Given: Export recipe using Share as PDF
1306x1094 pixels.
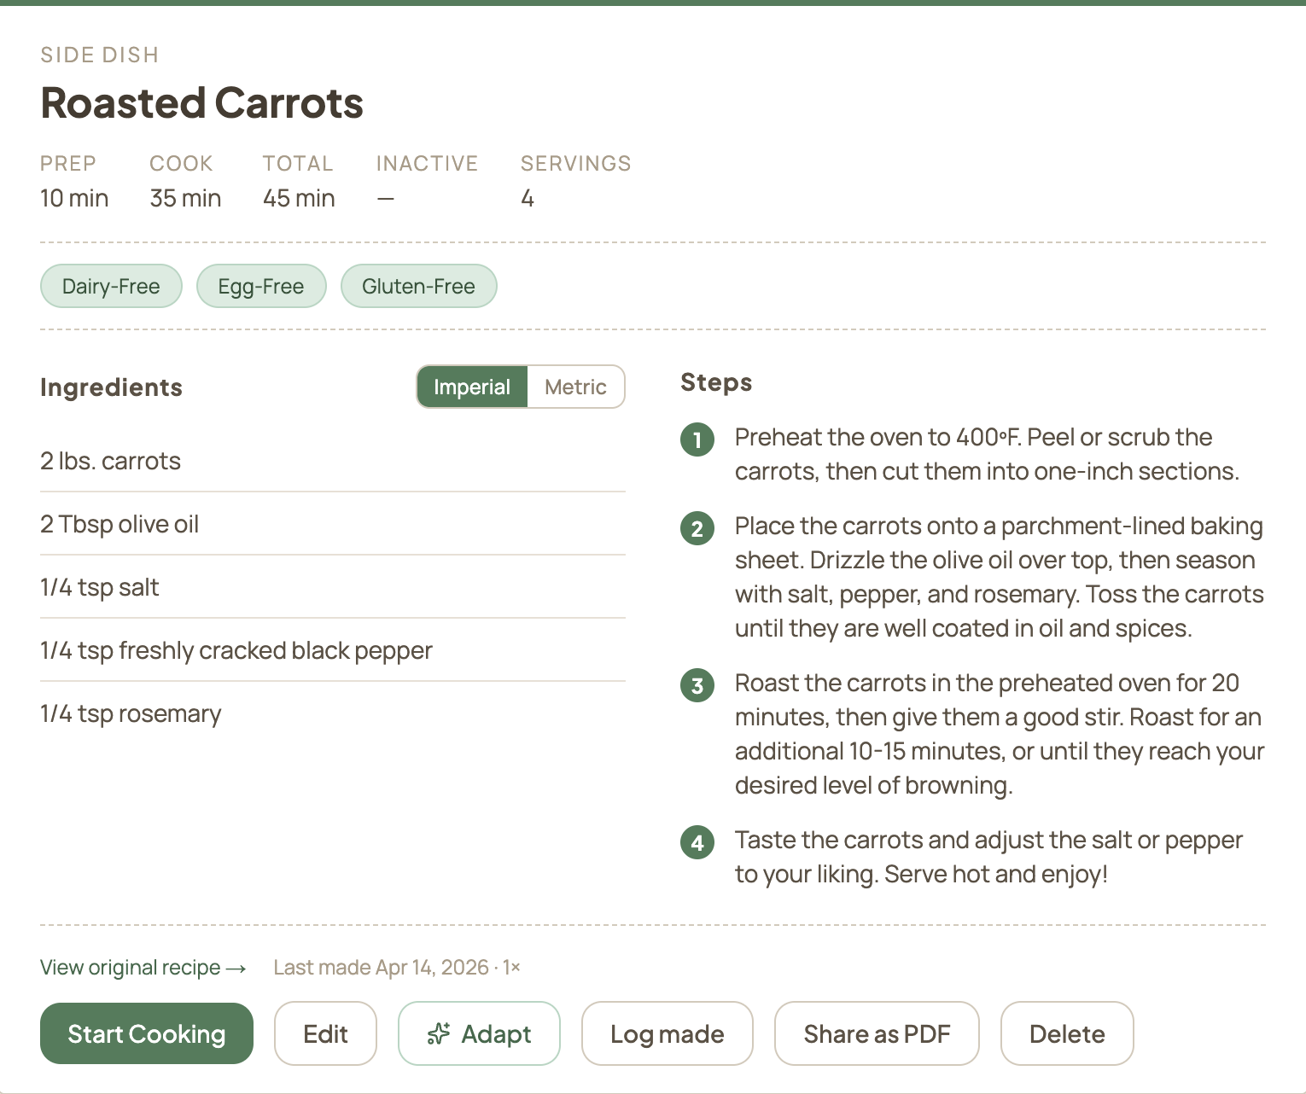Looking at the screenshot, I should tap(876, 1033).
